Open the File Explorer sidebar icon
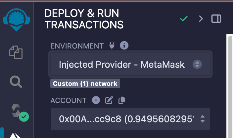 (x=16, y=52)
